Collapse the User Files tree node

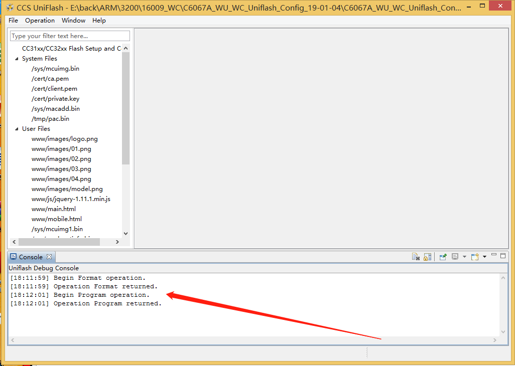coord(17,129)
